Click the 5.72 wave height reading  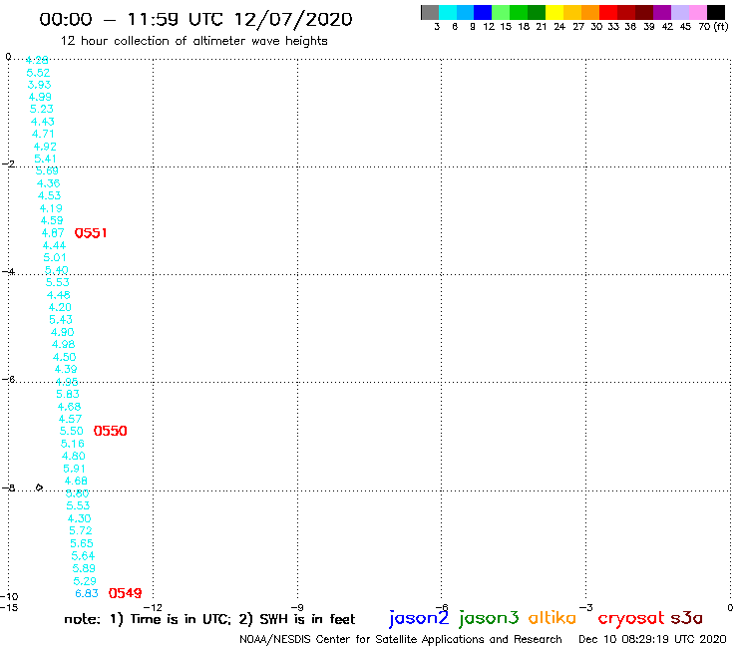[x=81, y=530]
